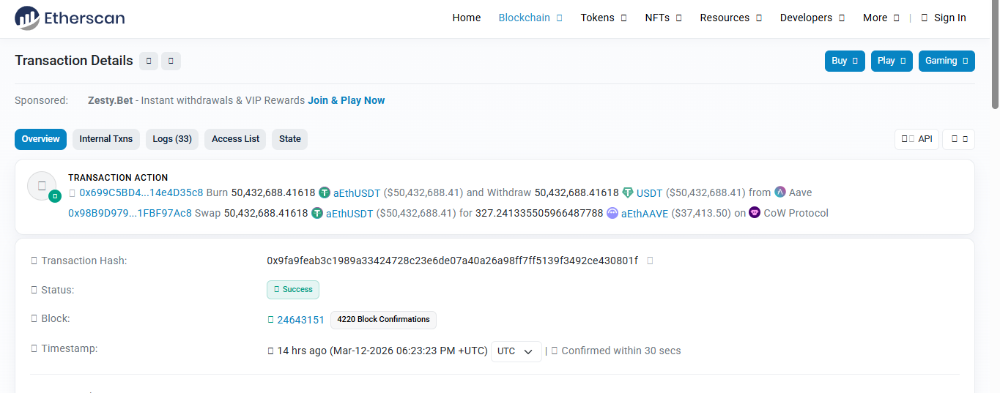Click the aEthAAVE token icon
Screen dimensions: 1000x393
click(612, 213)
